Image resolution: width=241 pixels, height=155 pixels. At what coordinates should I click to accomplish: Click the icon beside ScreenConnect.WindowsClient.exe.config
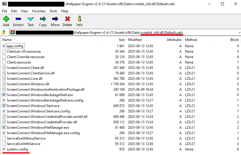pyautogui.click(x=4, y=111)
